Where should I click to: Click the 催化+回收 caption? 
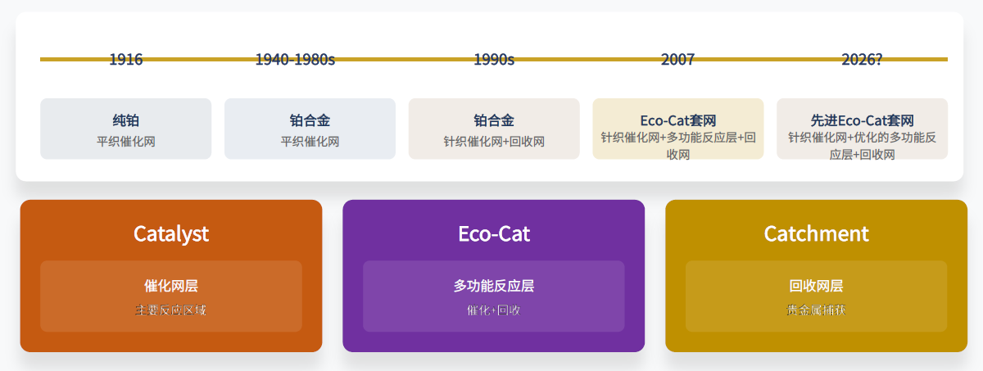[494, 310]
